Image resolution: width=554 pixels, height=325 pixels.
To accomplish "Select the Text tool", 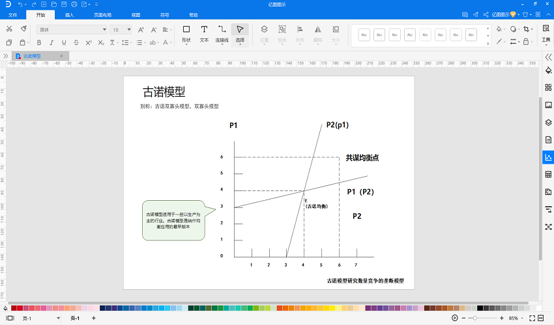I will pos(204,34).
